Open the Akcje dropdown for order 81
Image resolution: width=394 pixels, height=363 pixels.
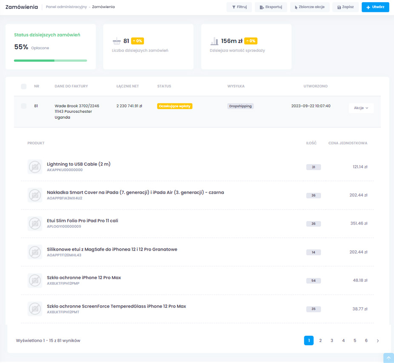[x=361, y=108]
